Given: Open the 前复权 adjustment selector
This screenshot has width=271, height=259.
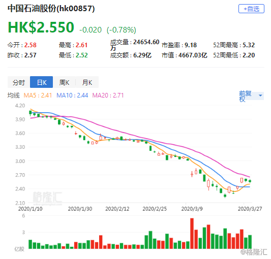Looking at the screenshot, I should point(251,96).
